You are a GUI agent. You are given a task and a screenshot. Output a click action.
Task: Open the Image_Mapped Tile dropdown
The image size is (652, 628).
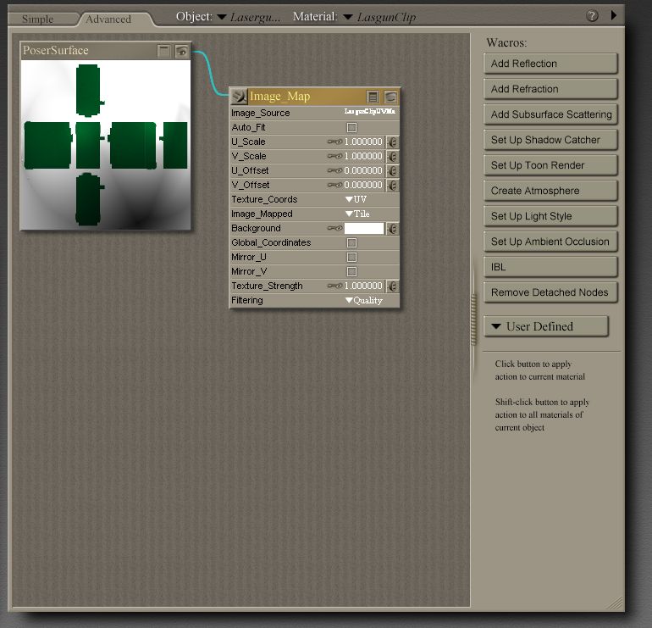357,214
